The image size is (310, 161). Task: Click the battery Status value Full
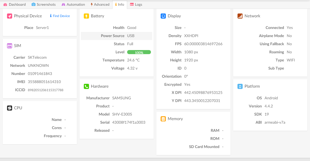pyautogui.click(x=130, y=44)
